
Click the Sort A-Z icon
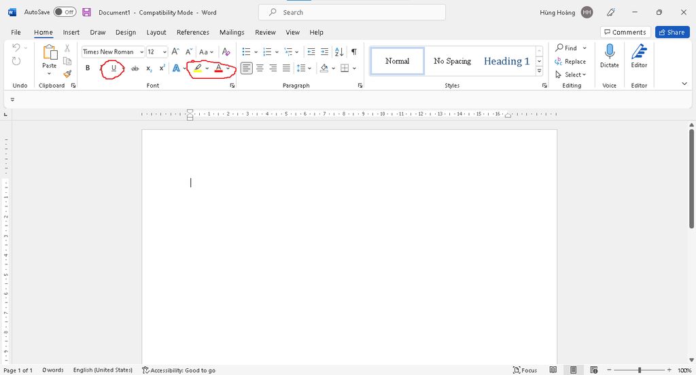pyautogui.click(x=339, y=52)
